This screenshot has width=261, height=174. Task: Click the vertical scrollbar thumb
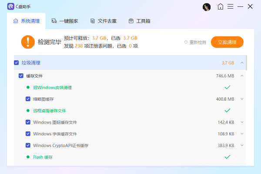[x=247, y=63]
